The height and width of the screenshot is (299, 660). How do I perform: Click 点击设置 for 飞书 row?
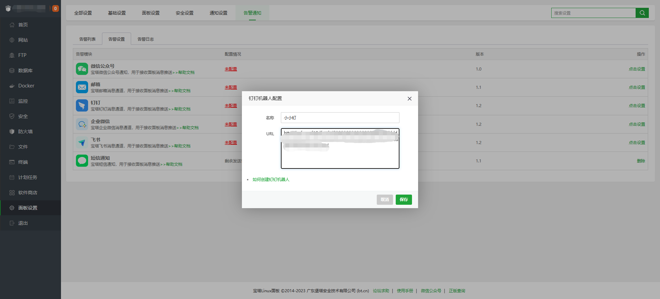tap(637, 143)
